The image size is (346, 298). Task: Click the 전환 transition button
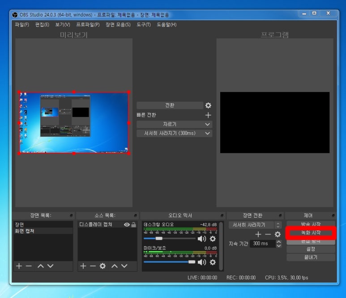pyautogui.click(x=170, y=105)
